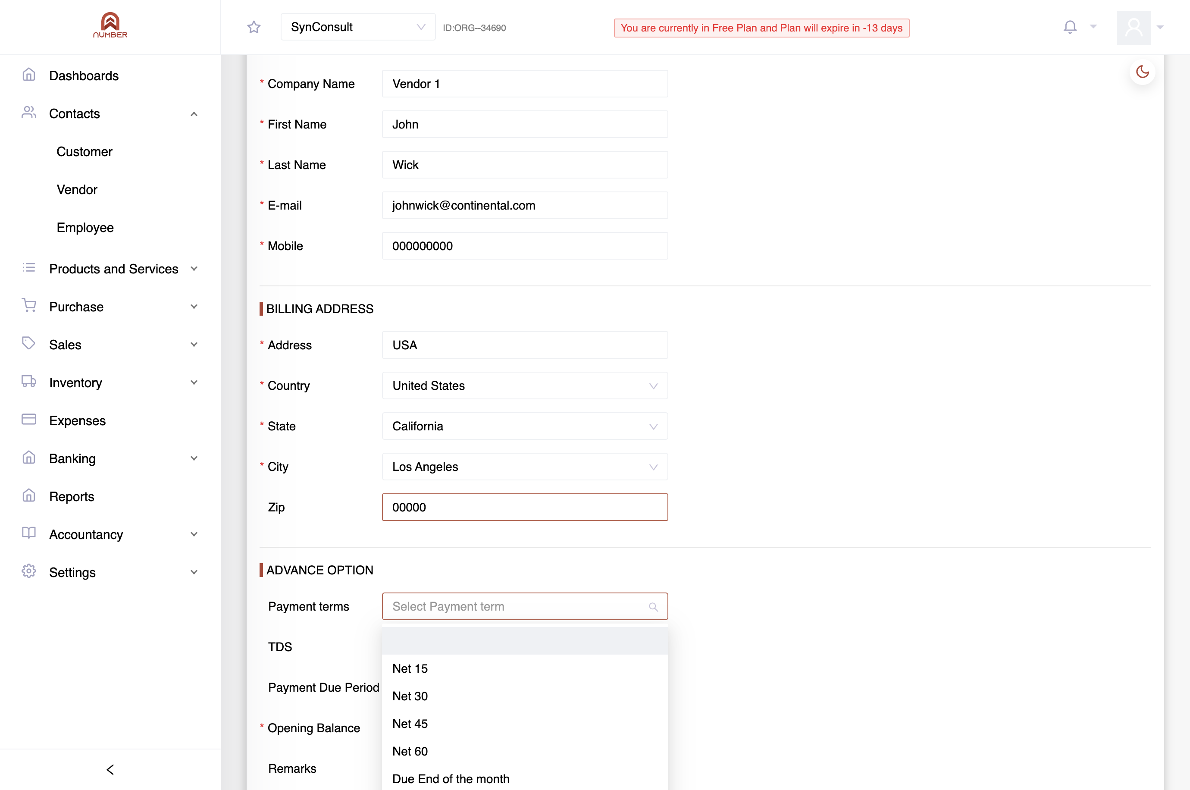Click the user avatar icon

click(1134, 28)
